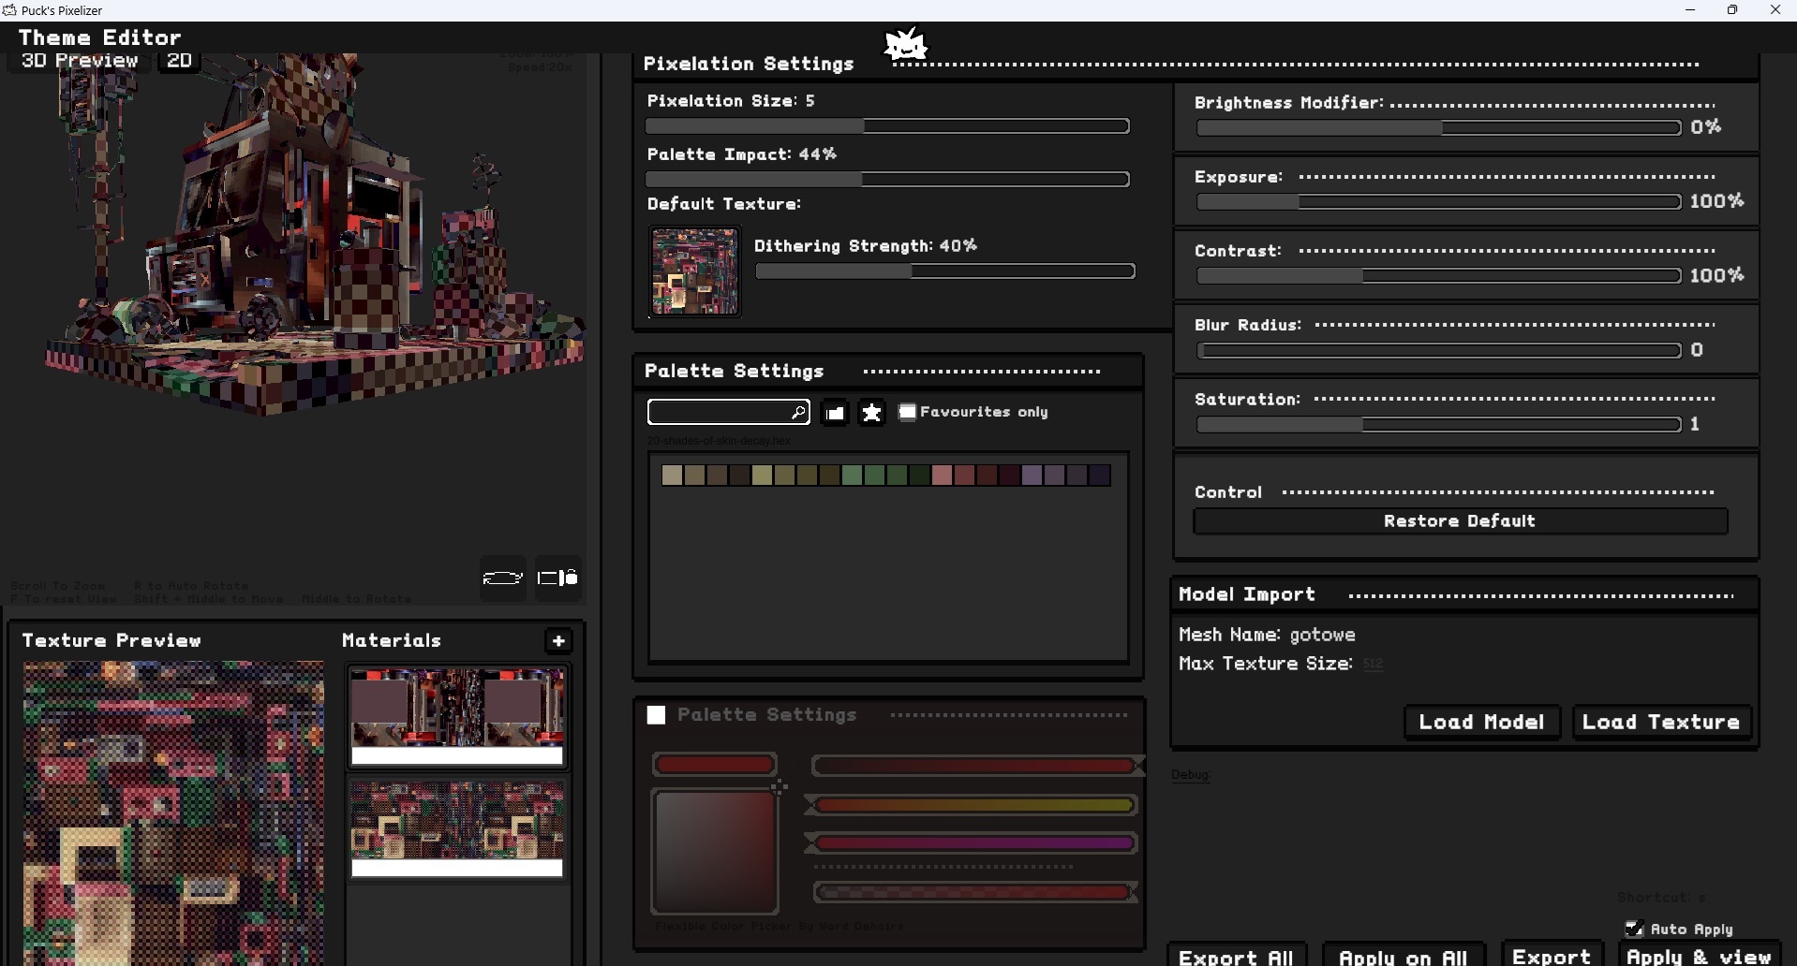Click the Load Texture button
The width and height of the screenshot is (1797, 966).
1662,722
